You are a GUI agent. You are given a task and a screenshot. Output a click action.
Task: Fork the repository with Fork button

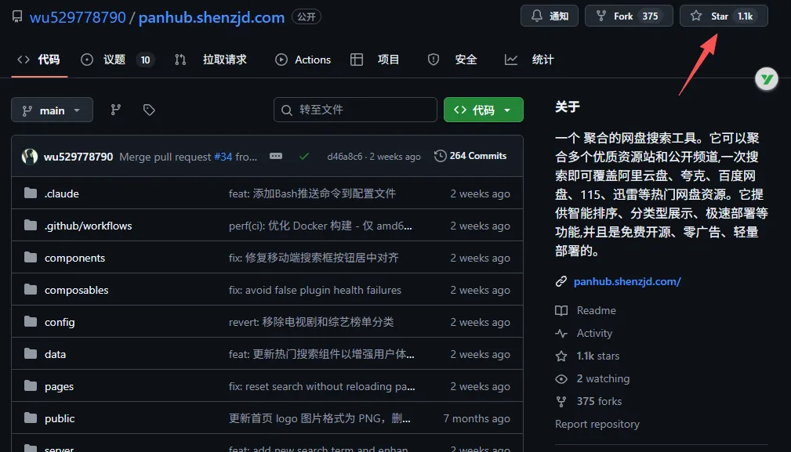coord(629,16)
